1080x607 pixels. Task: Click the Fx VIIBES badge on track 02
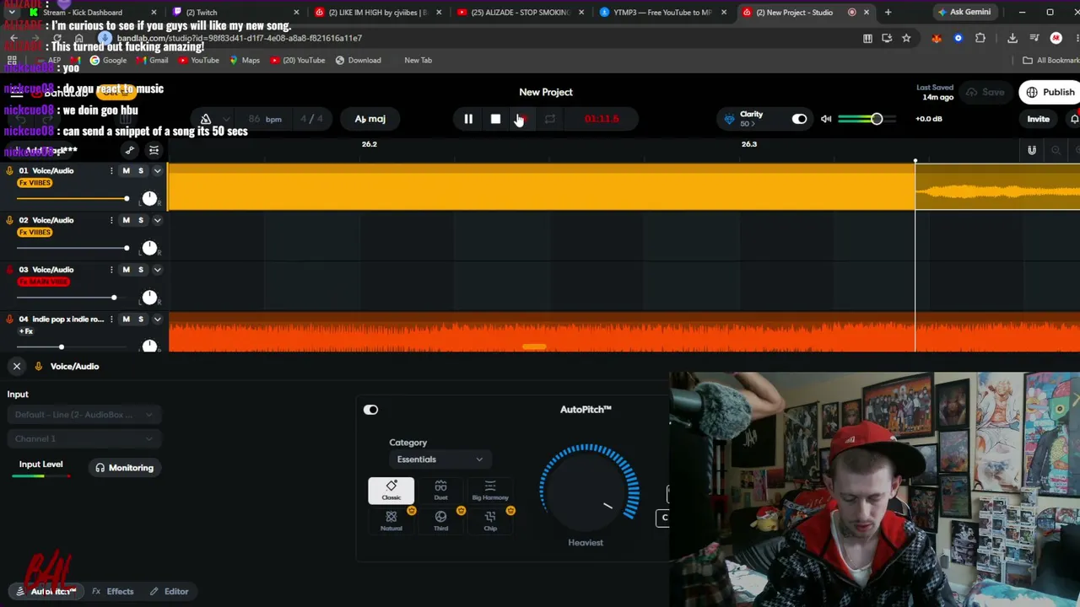tap(35, 233)
